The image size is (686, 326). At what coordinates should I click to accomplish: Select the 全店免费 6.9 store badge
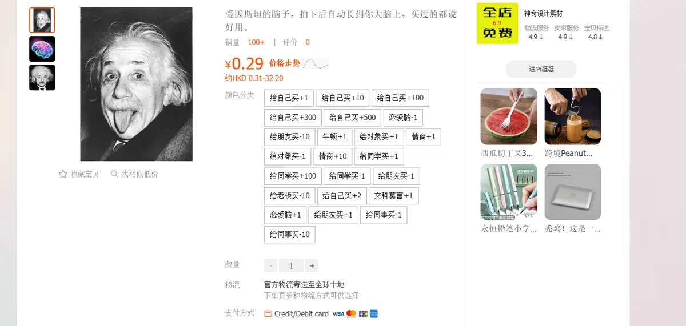(497, 23)
